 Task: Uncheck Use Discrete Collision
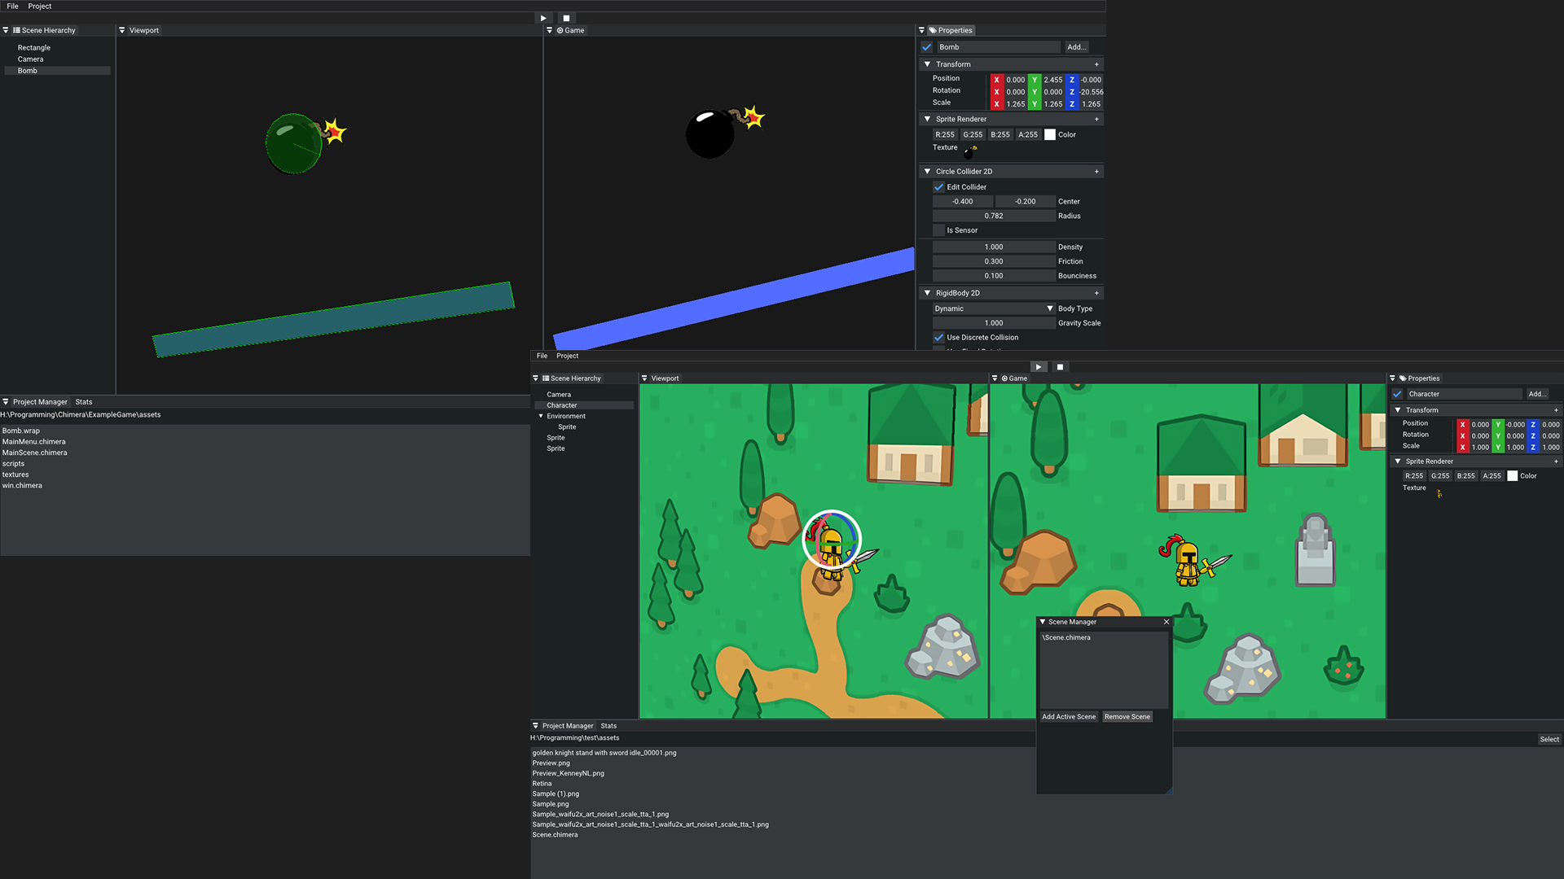click(939, 338)
